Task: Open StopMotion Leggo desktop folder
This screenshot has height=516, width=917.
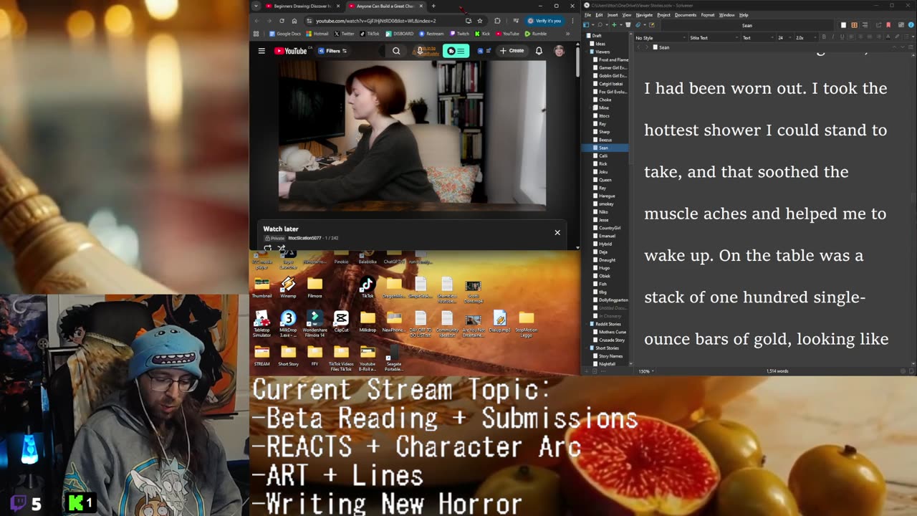Action: [x=527, y=323]
